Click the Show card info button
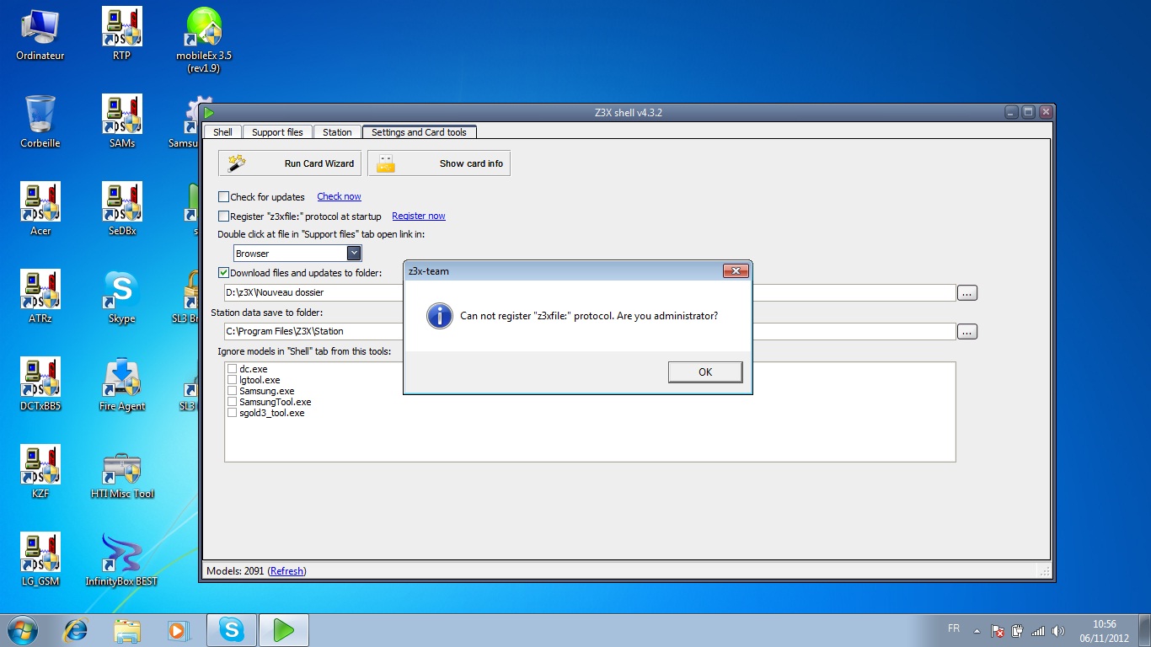This screenshot has height=647, width=1151. (439, 163)
